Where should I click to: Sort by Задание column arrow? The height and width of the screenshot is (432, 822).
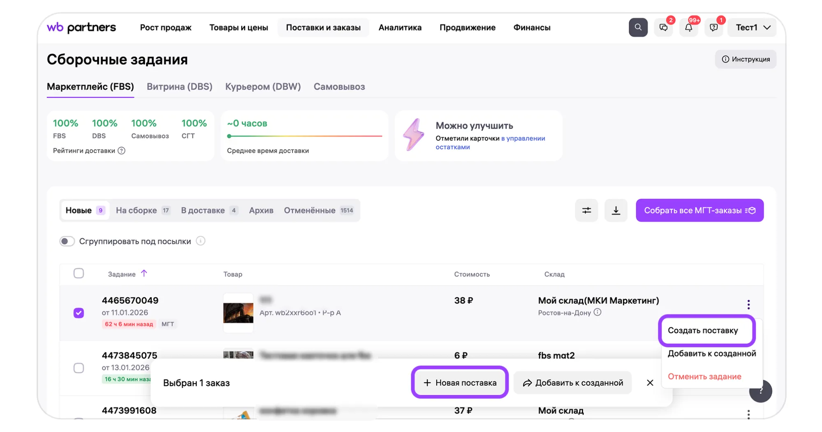click(x=144, y=273)
